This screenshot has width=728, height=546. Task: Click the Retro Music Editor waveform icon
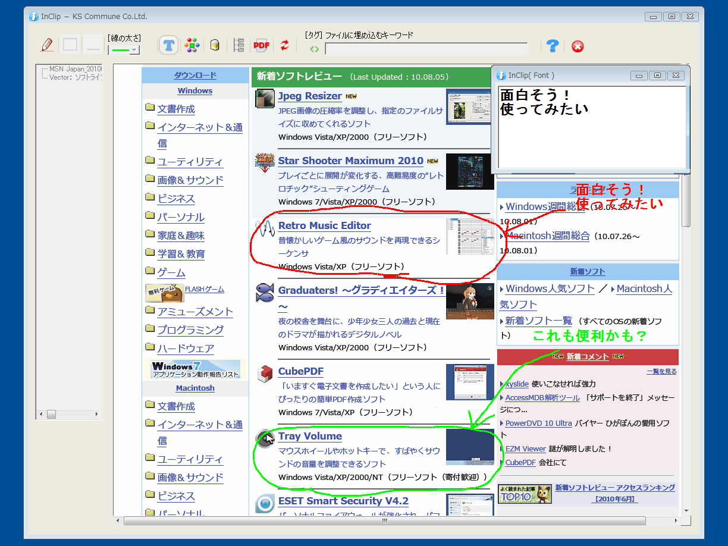pyautogui.click(x=265, y=228)
